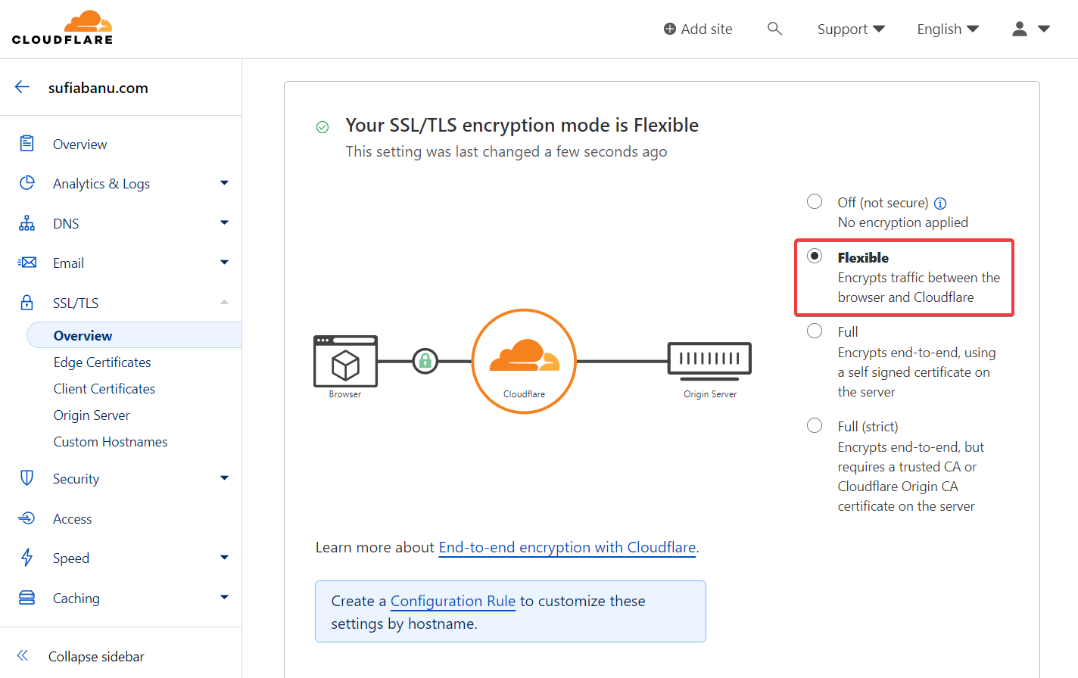Expand the Email section arrow

224,263
